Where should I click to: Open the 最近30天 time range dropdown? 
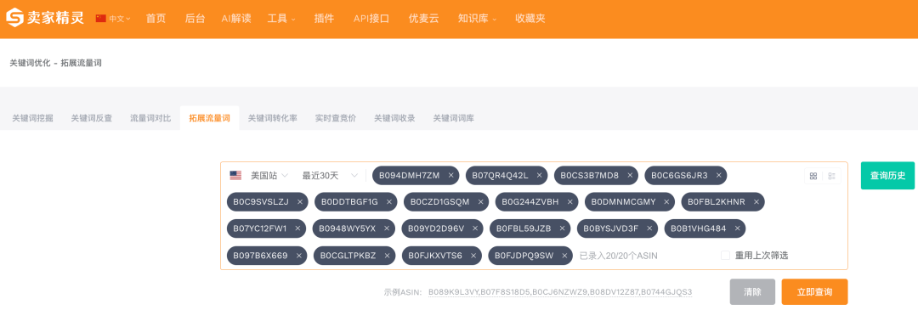pos(330,176)
